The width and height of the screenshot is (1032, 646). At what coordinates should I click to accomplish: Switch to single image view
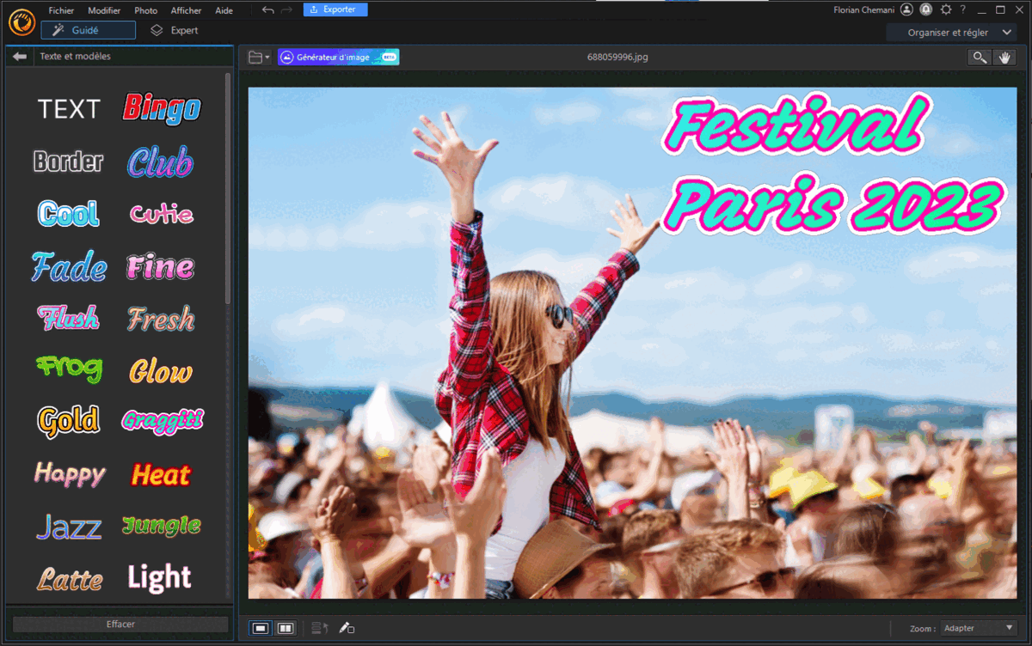point(261,629)
